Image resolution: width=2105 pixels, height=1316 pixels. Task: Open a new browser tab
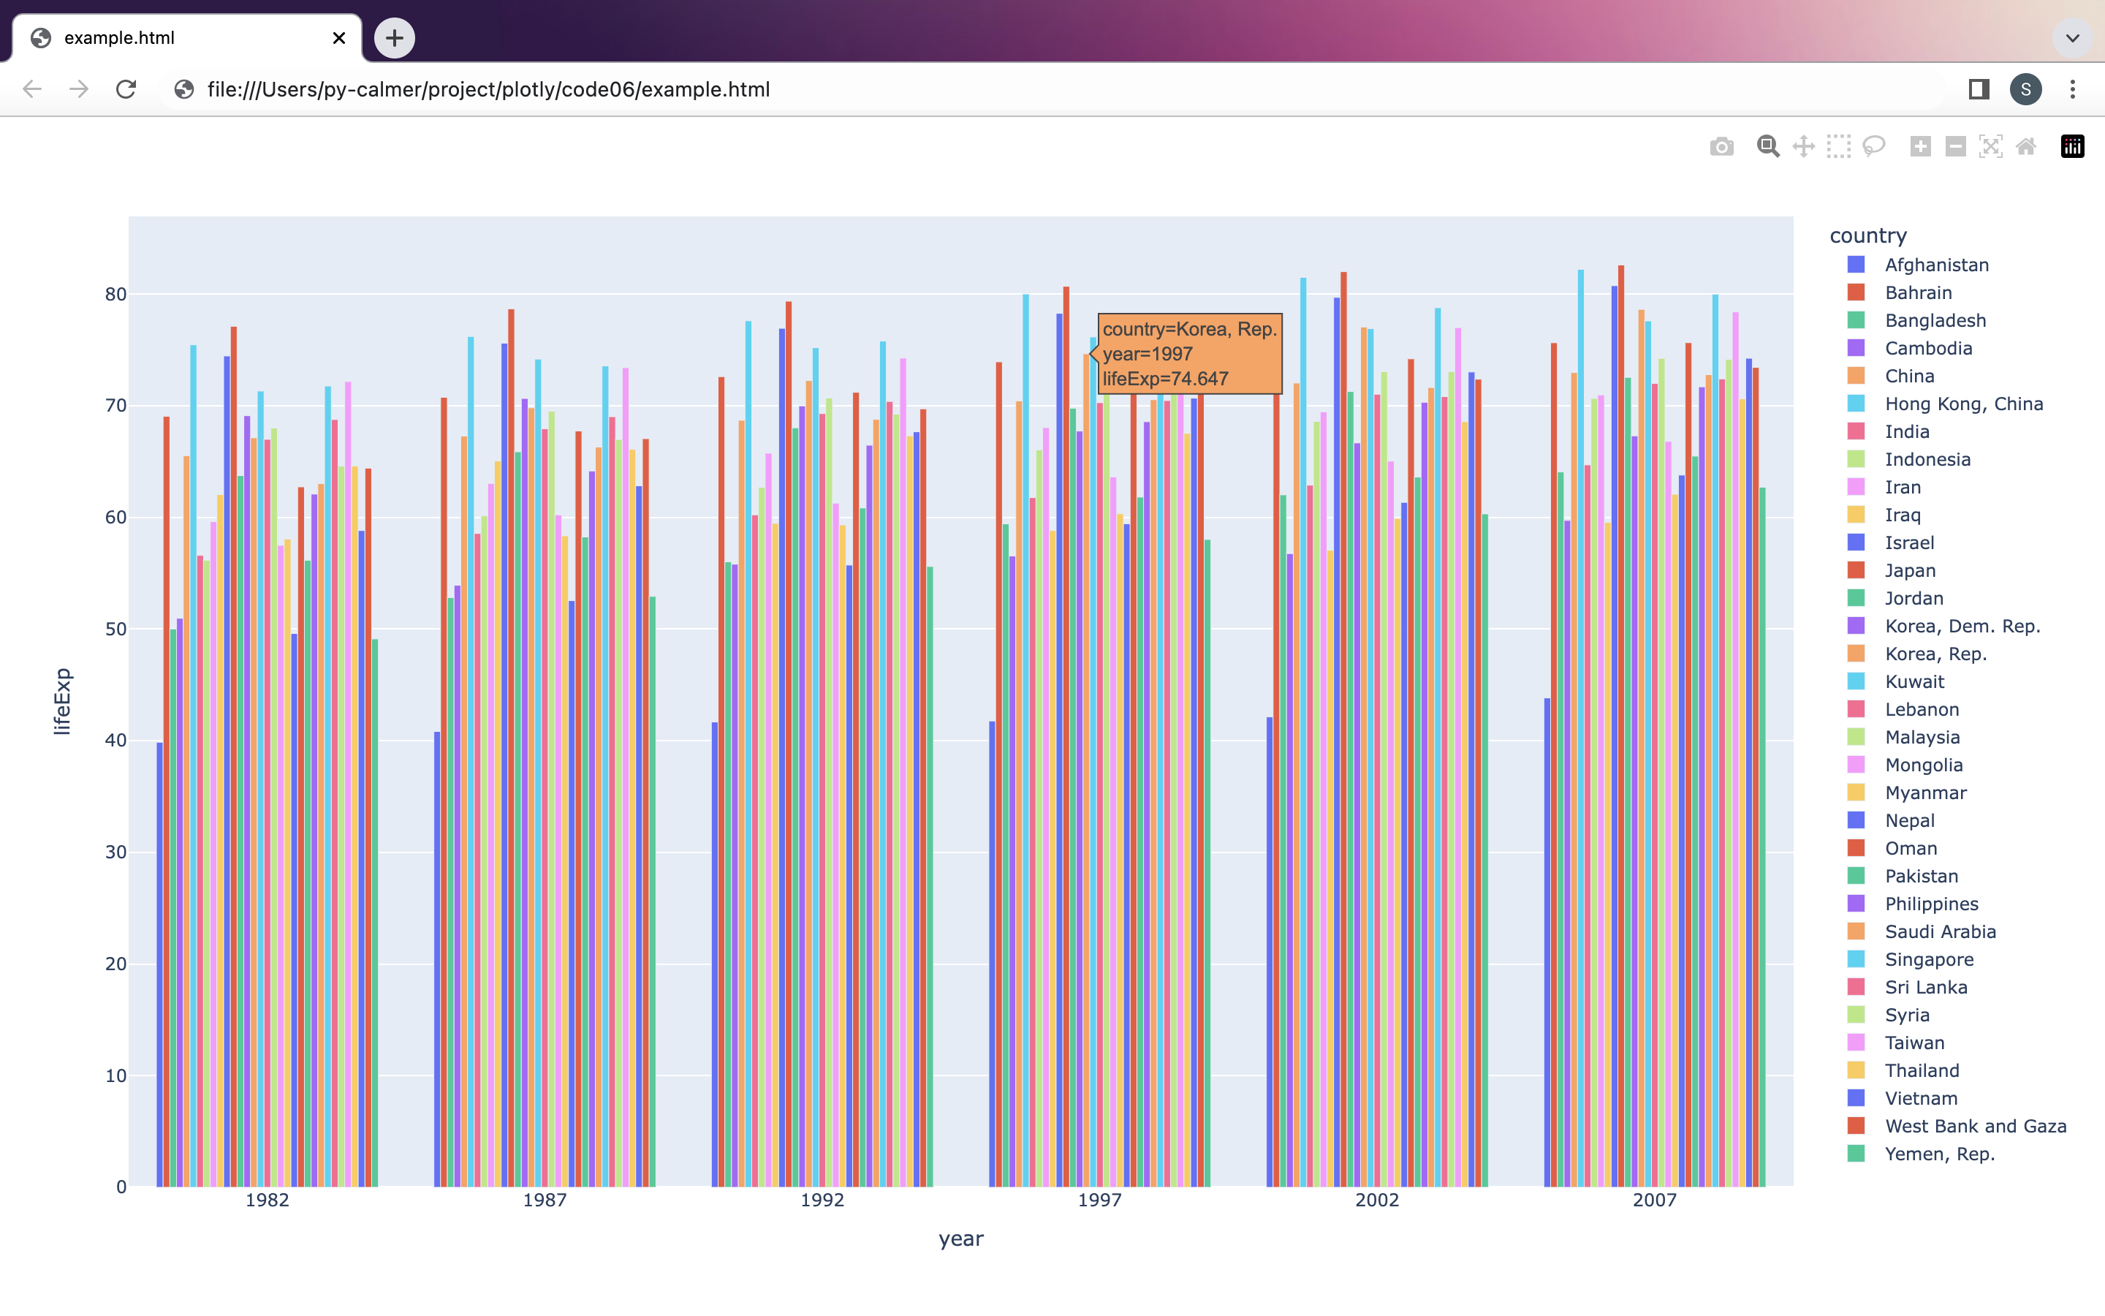coord(394,38)
